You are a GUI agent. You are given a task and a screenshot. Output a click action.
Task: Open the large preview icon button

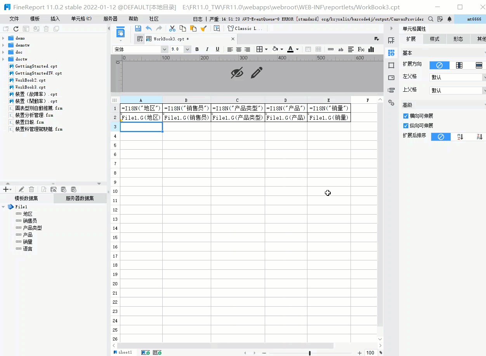(x=121, y=33)
